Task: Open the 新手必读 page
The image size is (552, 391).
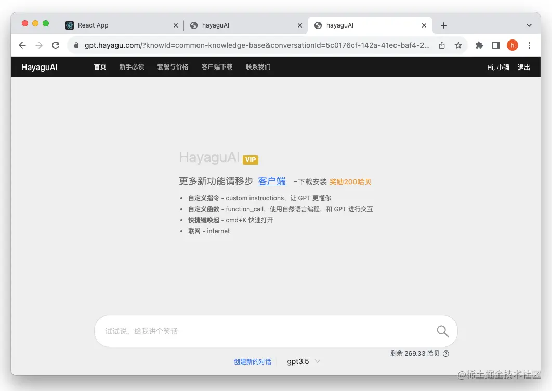Action: pos(132,67)
